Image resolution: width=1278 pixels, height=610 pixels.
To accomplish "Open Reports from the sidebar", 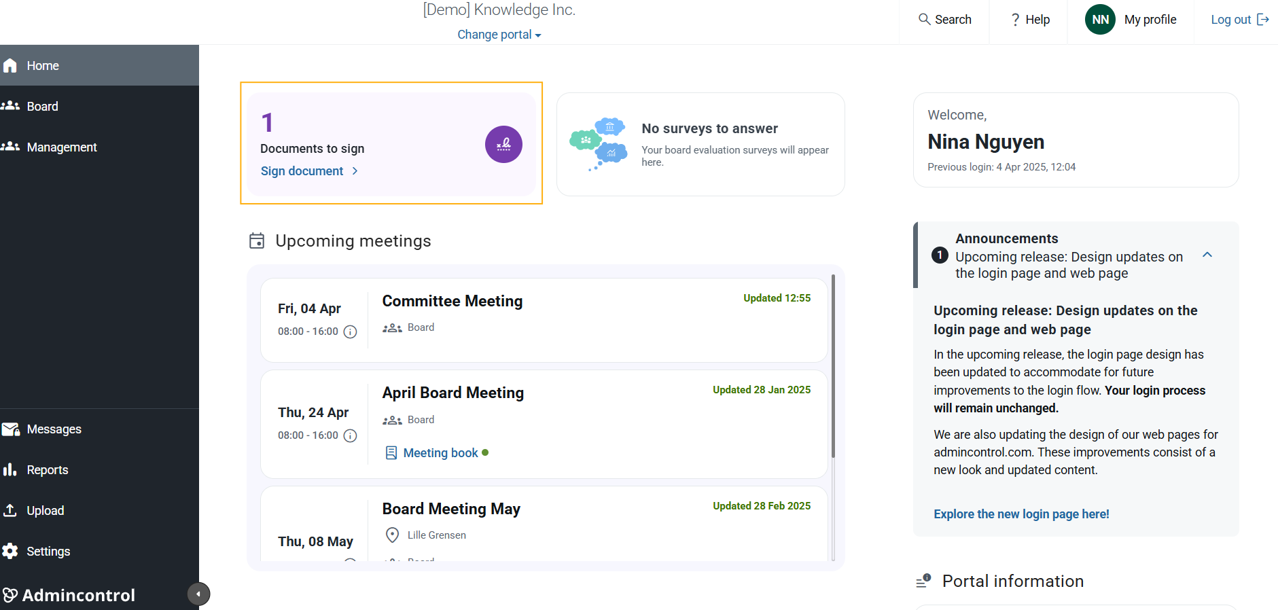I will tap(99, 470).
